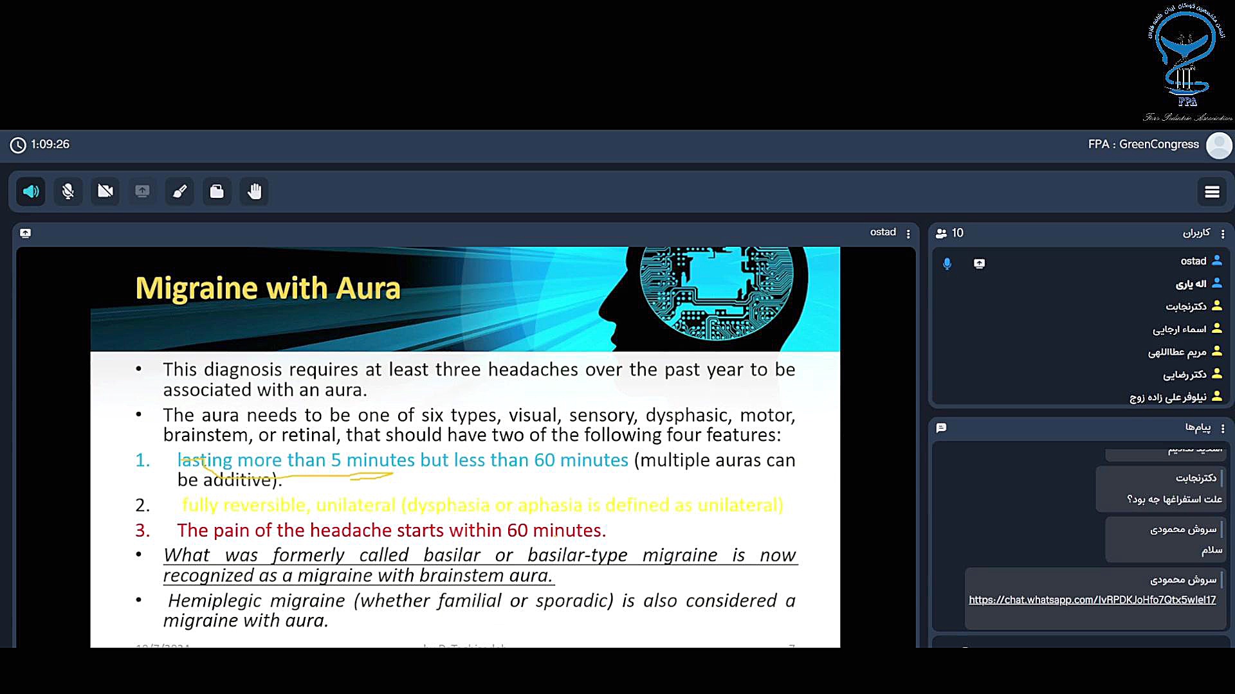Open the files folder icon

pyautogui.click(x=217, y=191)
